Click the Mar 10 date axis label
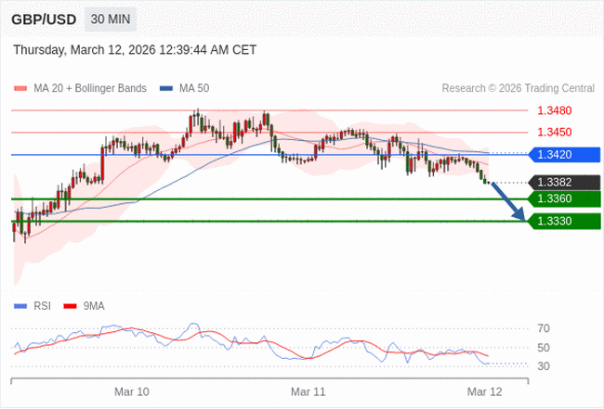 click(x=131, y=392)
